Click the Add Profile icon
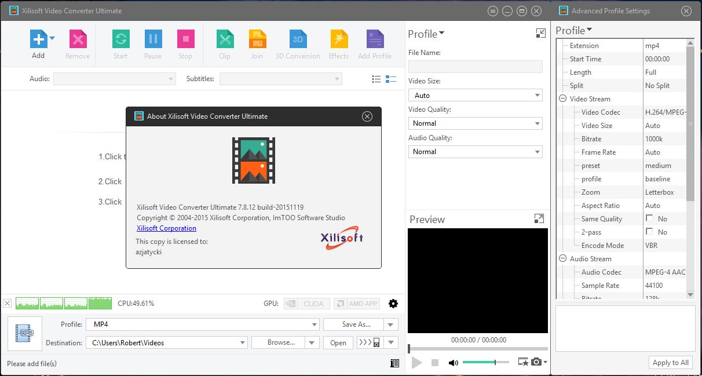702x376 pixels. [375, 39]
